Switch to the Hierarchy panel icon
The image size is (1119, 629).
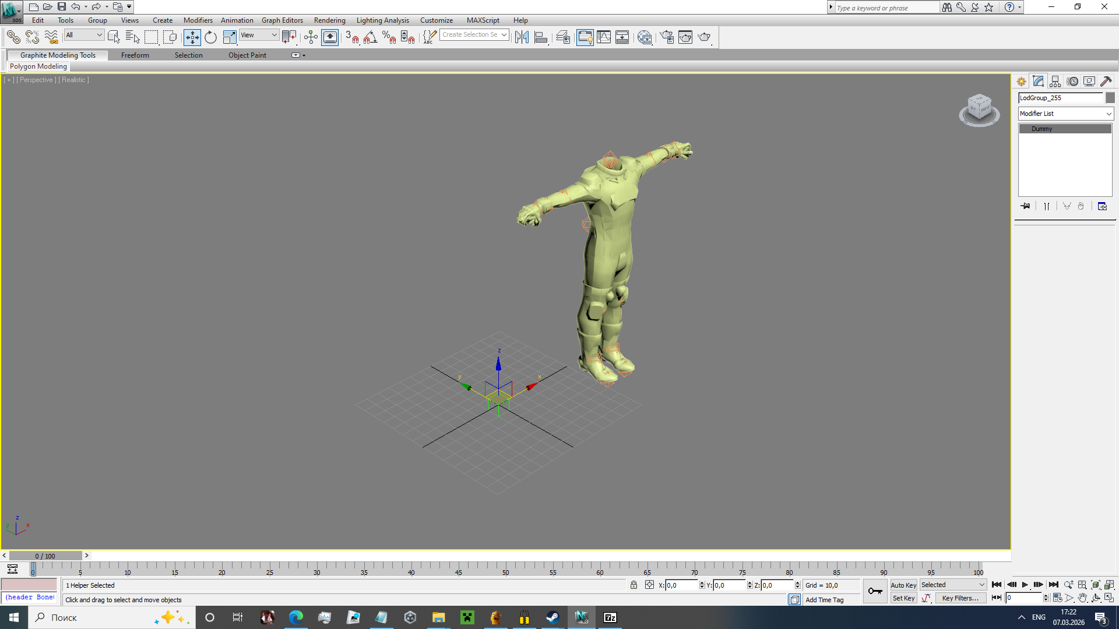(1055, 82)
